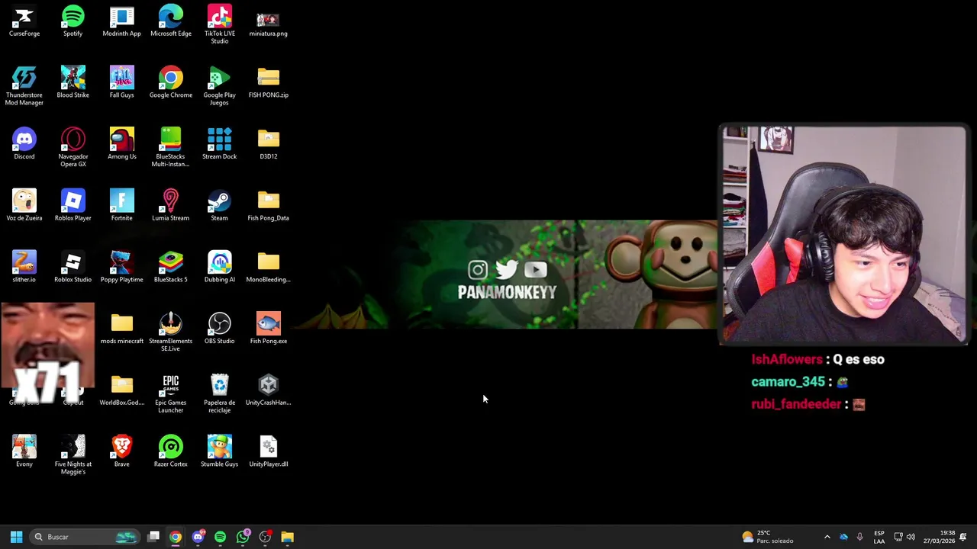Select the WorldBox.God folder

click(122, 391)
